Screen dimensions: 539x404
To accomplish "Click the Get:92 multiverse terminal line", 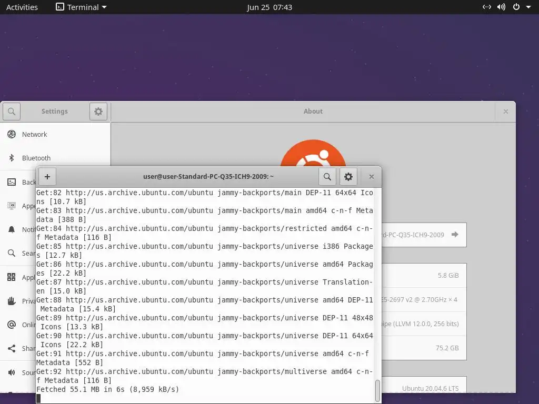I will click(x=205, y=376).
